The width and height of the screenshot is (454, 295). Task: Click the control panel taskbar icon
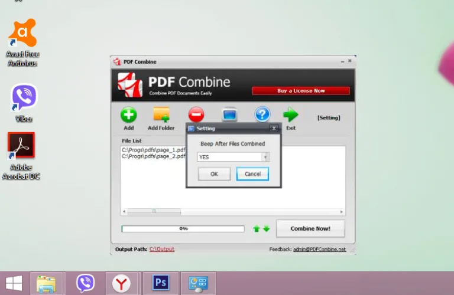[199, 284]
